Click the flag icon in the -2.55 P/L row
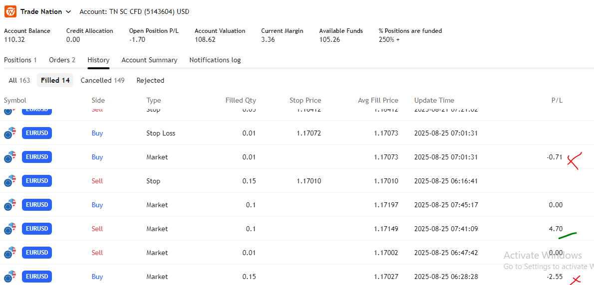Image resolution: width=594 pixels, height=285 pixels. point(10,277)
